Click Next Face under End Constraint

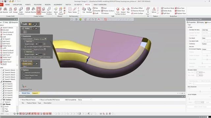coord(29,52)
